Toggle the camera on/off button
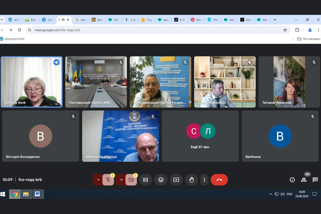The image size is (321, 214). pos(131,180)
